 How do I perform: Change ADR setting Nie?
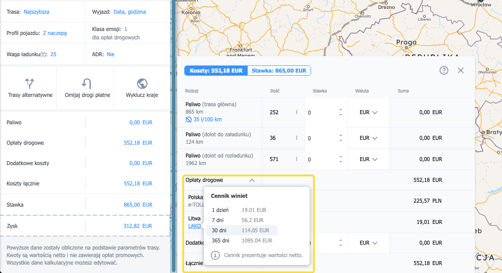point(110,54)
